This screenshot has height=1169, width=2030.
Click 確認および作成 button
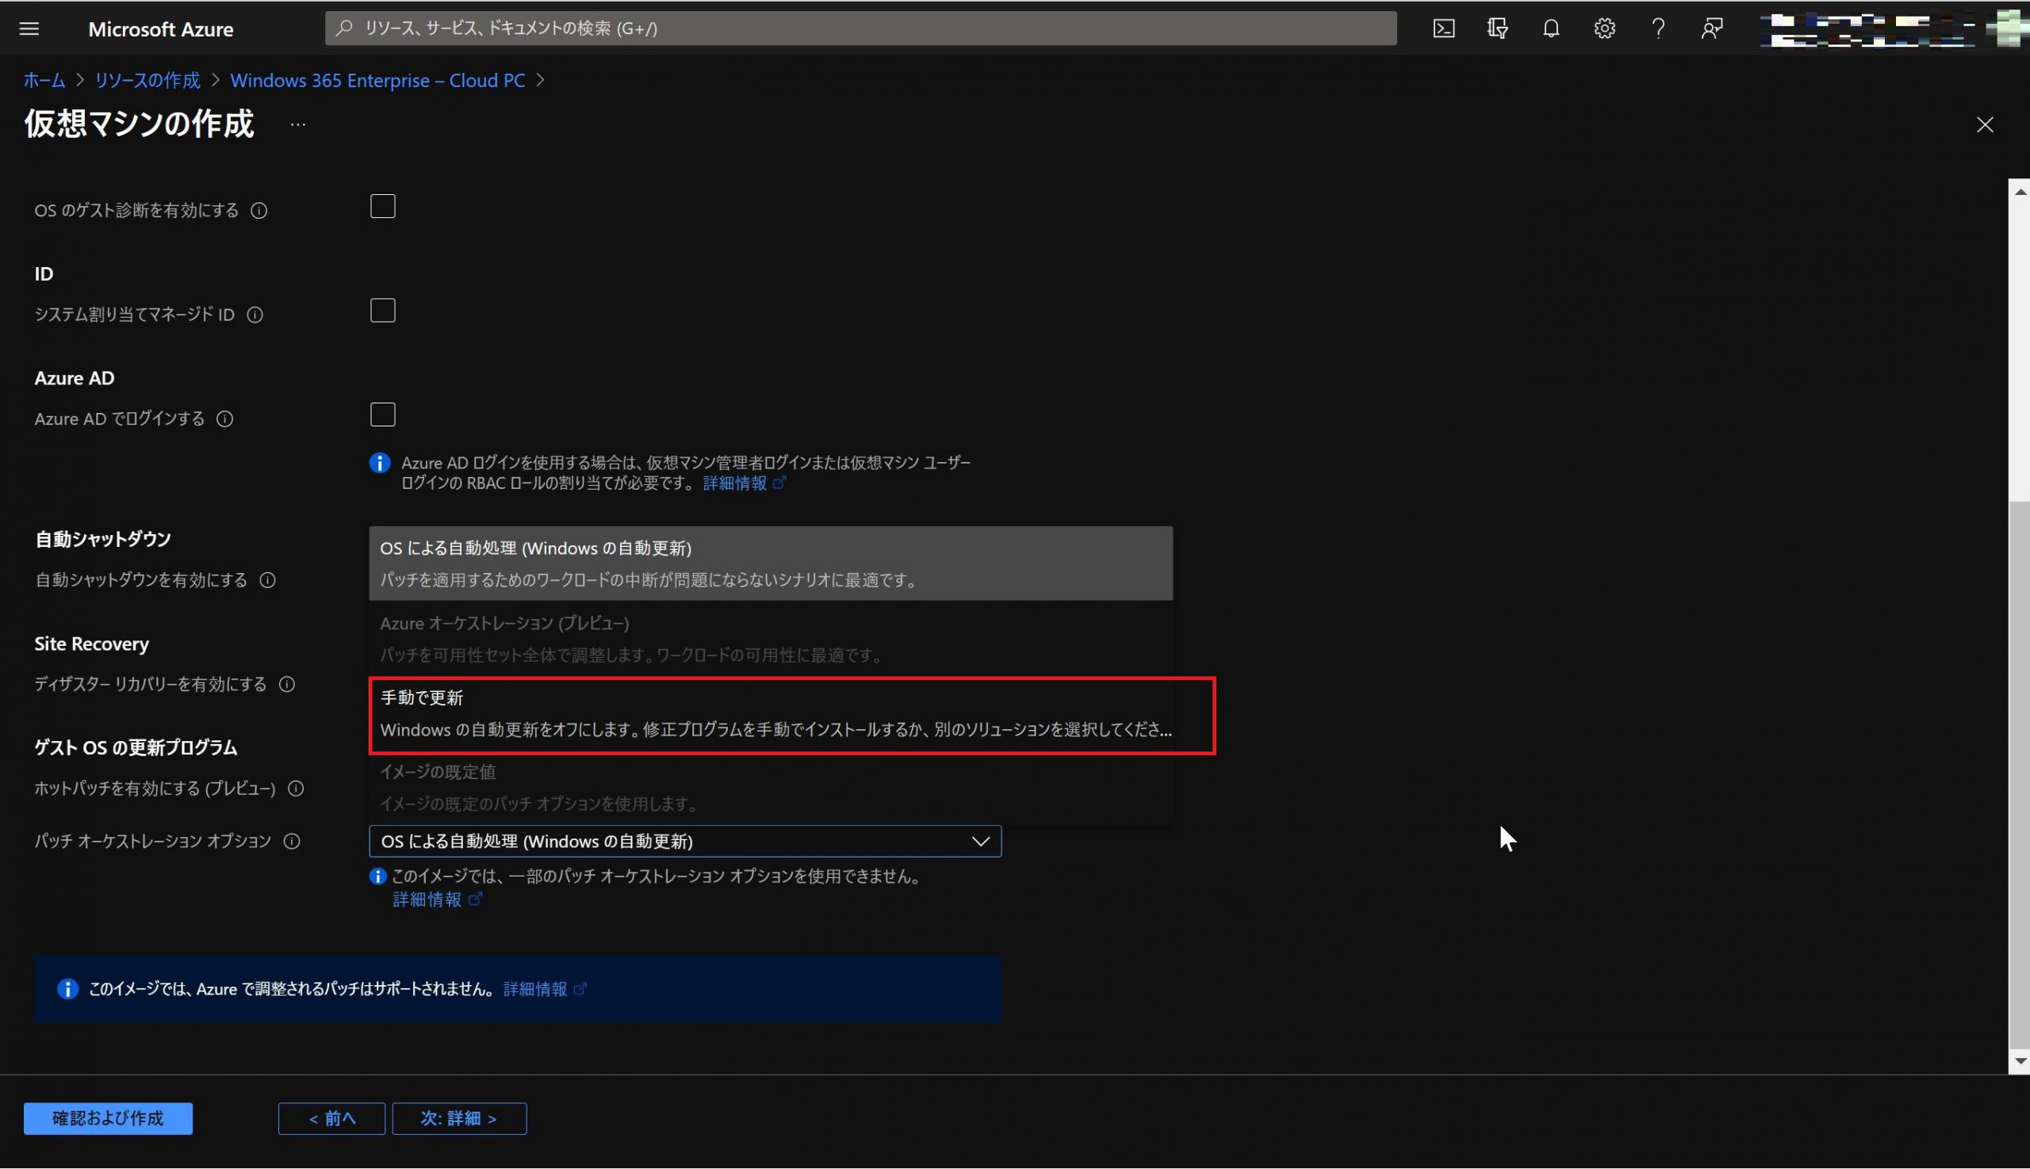108,1117
